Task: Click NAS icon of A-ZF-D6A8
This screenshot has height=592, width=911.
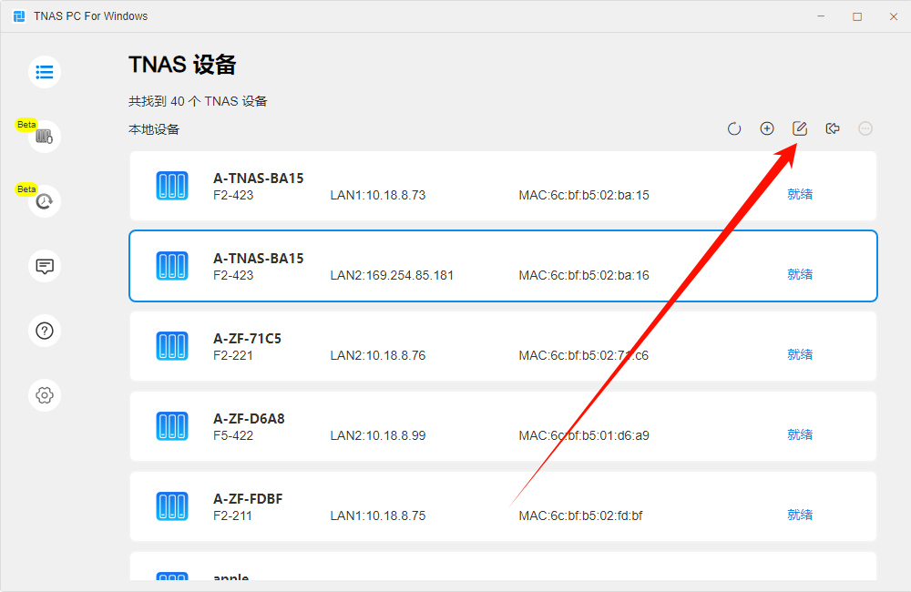Action: click(172, 426)
